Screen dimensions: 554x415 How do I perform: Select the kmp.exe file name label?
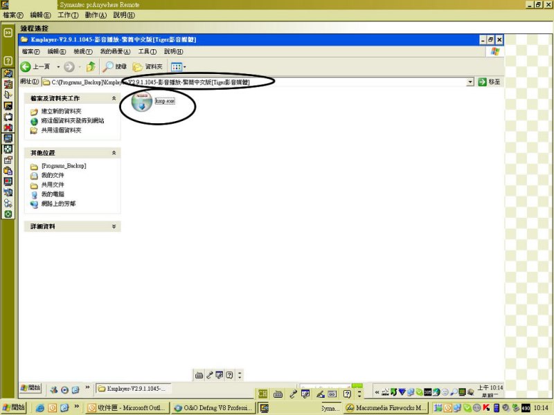[x=165, y=101]
